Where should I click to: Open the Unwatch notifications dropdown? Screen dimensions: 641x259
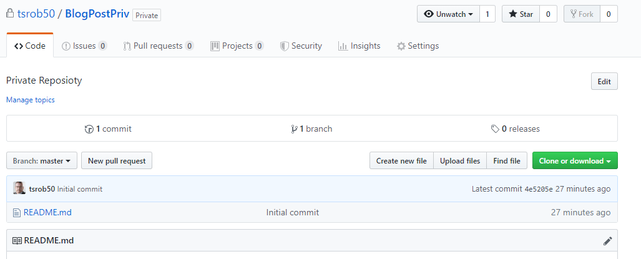click(449, 14)
